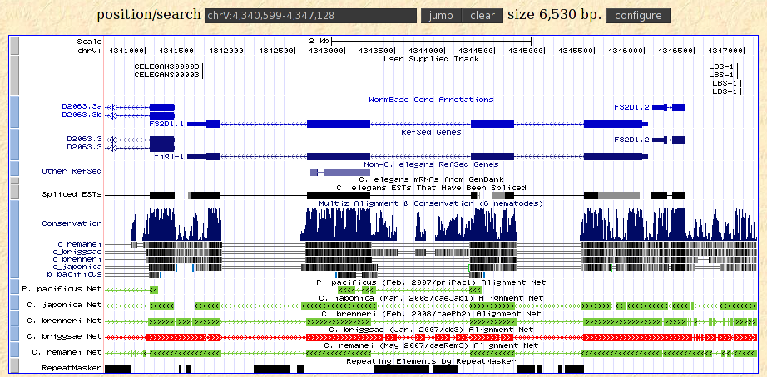
Task: Select the F32D1.1 gene label
Action: [x=166, y=124]
